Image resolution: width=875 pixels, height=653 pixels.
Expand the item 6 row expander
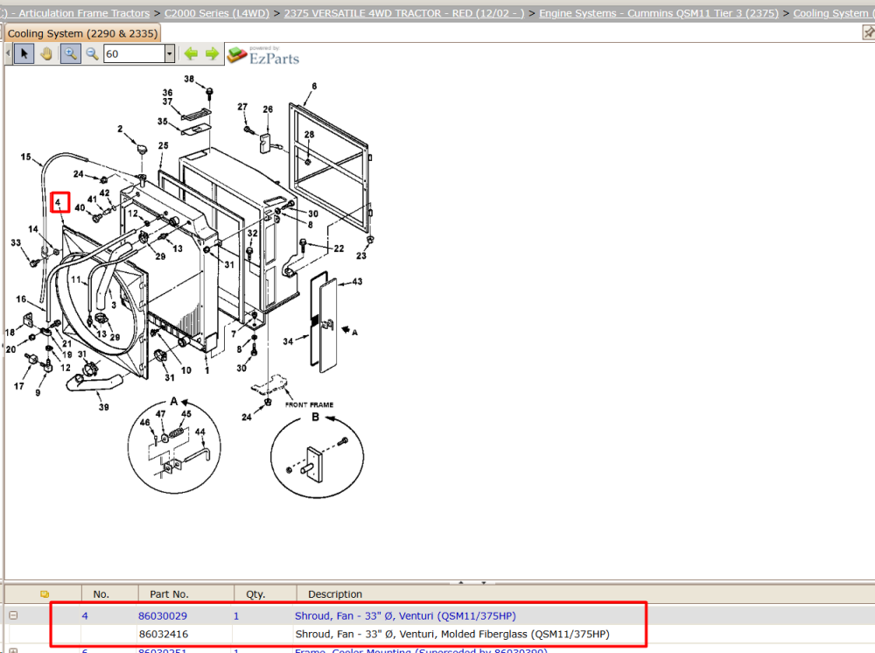13,650
